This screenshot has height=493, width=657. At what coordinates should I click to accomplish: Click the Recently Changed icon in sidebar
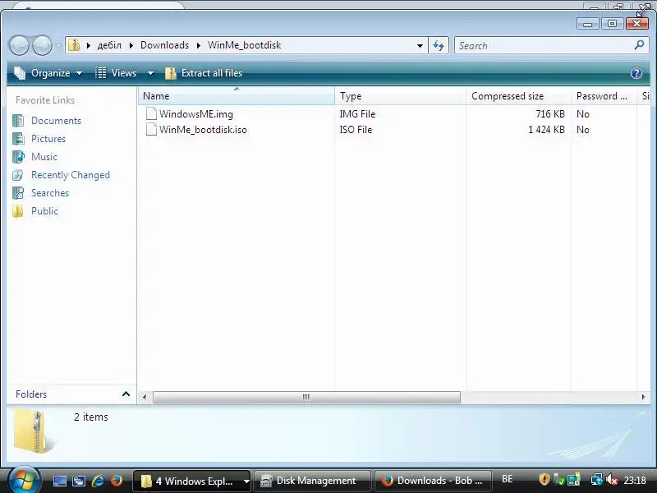click(x=18, y=175)
